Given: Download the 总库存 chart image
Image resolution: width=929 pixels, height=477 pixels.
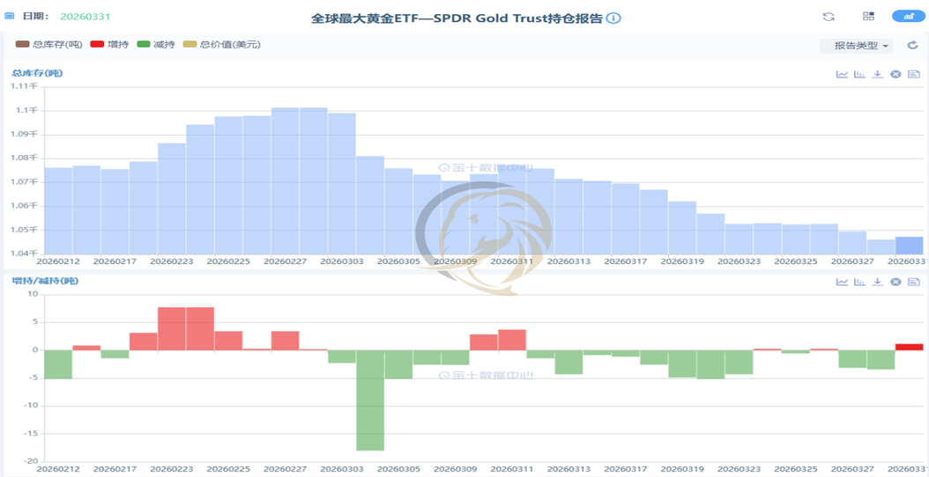Looking at the screenshot, I should [x=878, y=74].
